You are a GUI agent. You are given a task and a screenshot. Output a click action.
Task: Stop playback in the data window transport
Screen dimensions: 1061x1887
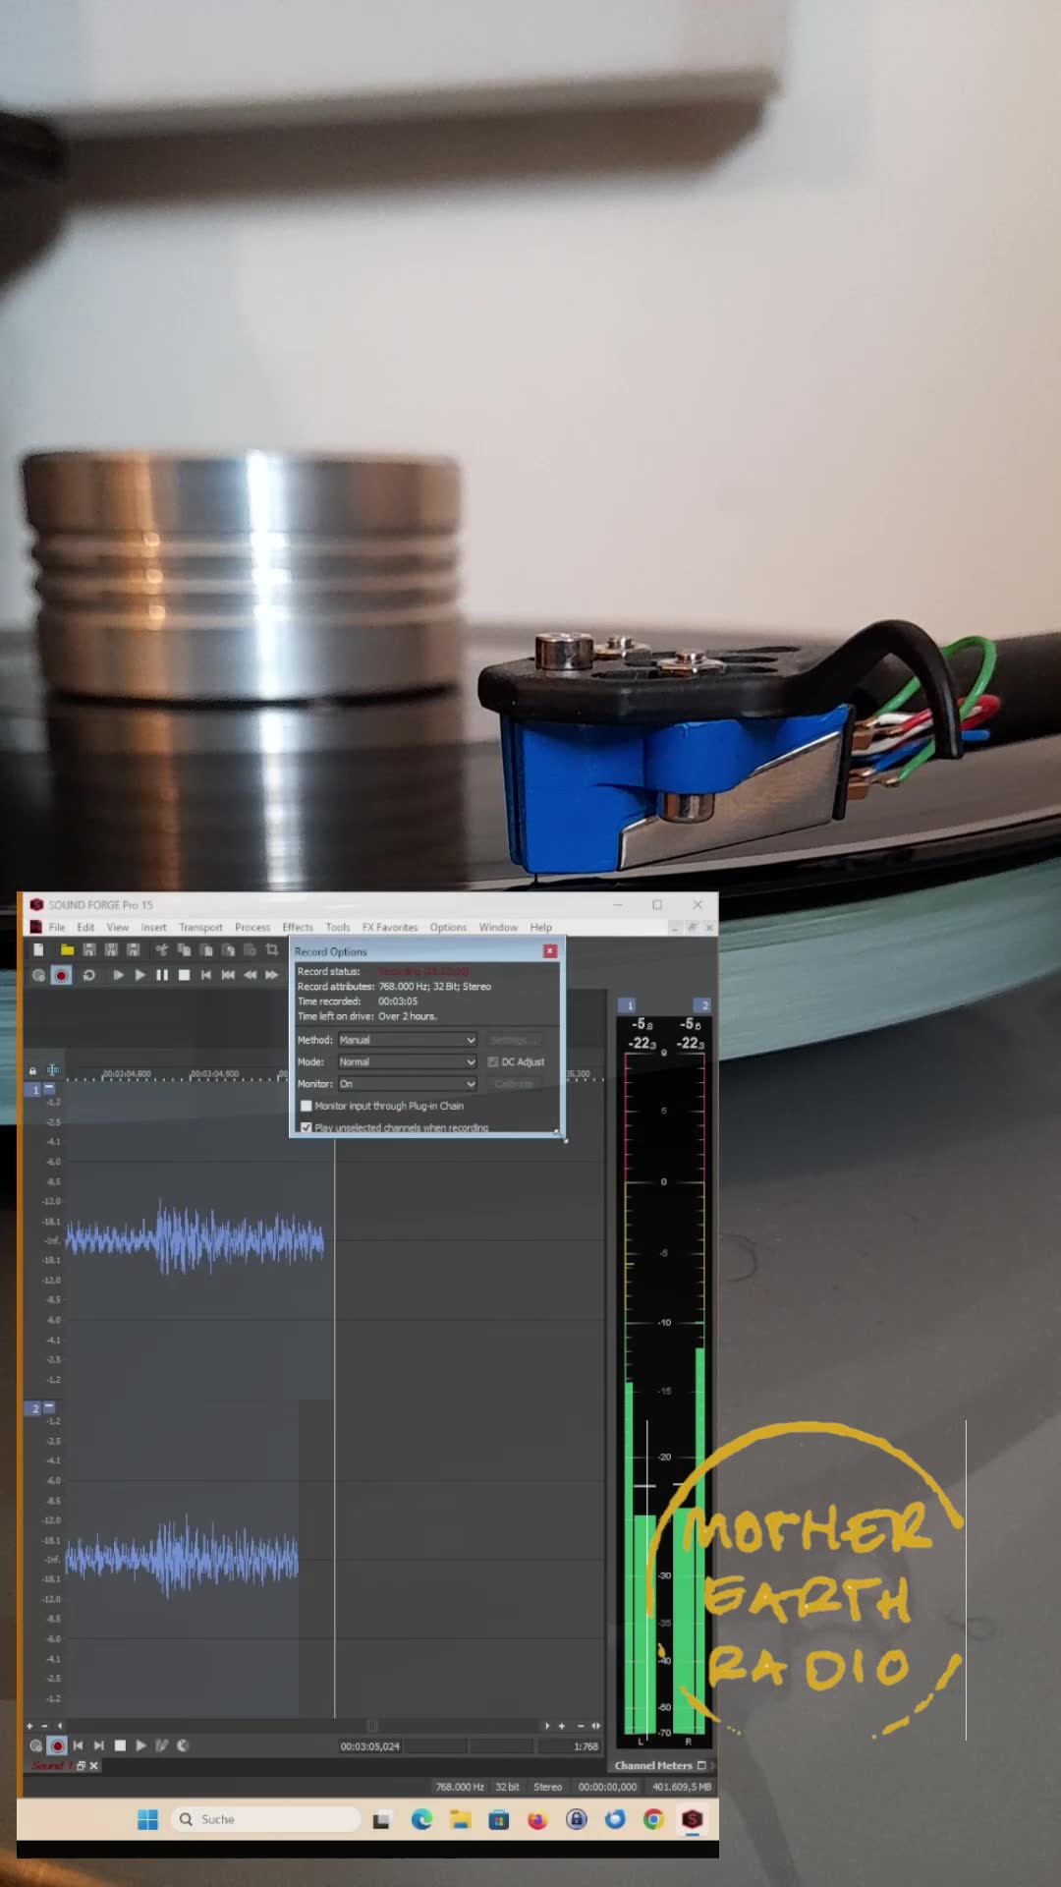tap(120, 1745)
